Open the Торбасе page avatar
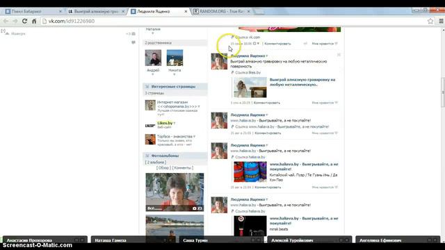Viewport: 445px width, 250px height. [150, 140]
